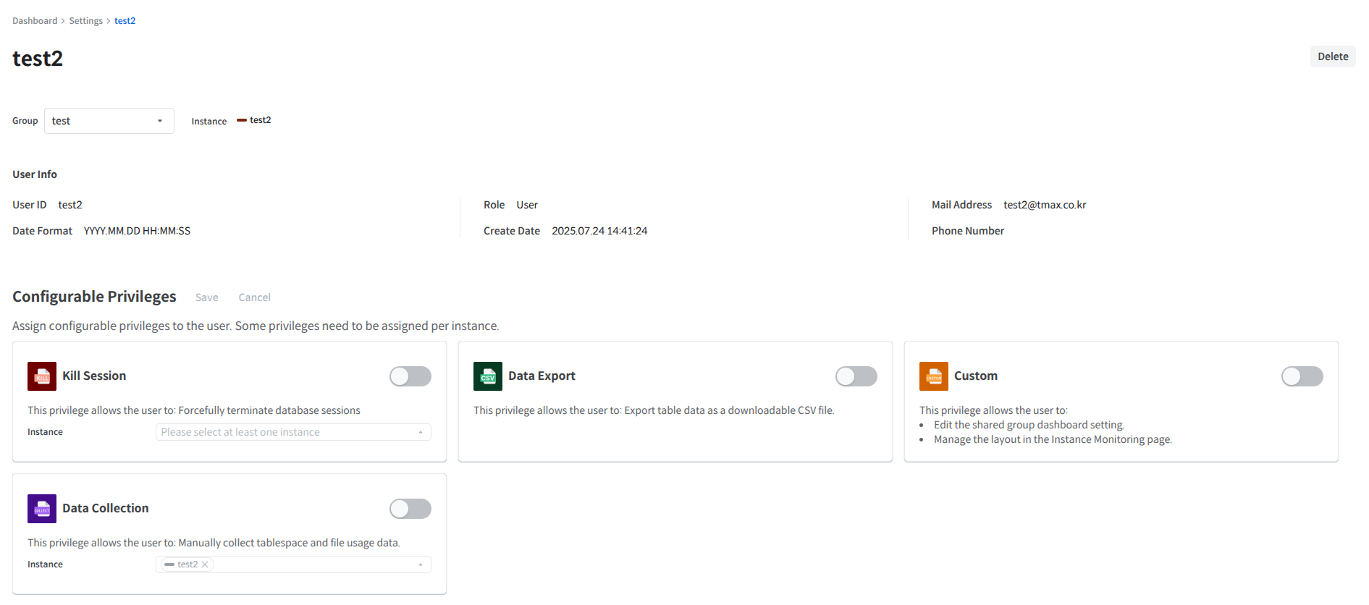Screen dimensions: 1369x605
Task: Click the test2 instance label near Group
Action: (261, 120)
